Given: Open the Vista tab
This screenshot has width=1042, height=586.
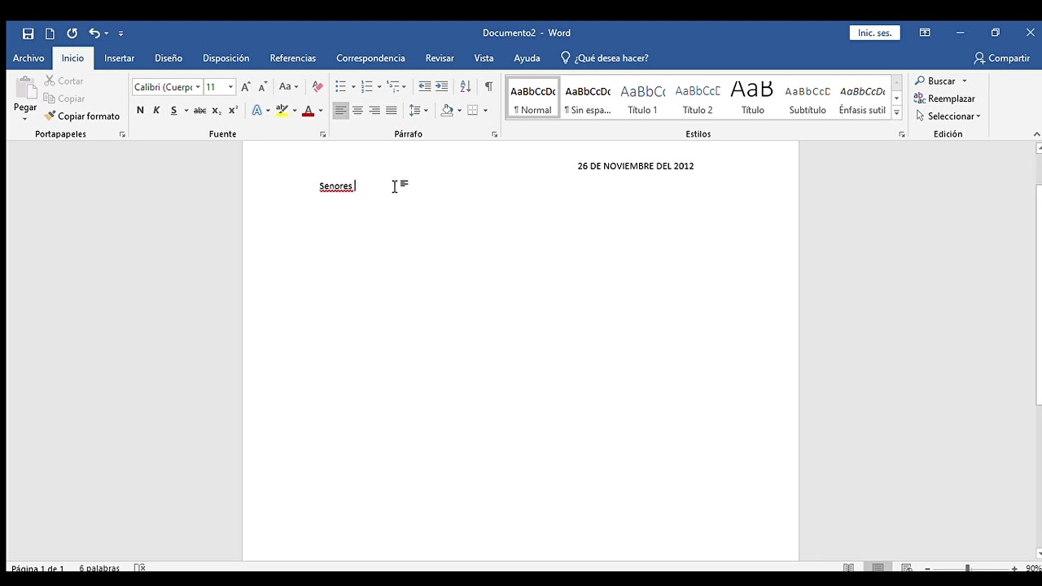Looking at the screenshot, I should 484,58.
